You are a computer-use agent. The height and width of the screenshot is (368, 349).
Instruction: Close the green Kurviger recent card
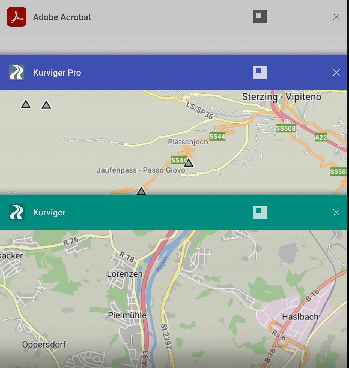pos(336,212)
